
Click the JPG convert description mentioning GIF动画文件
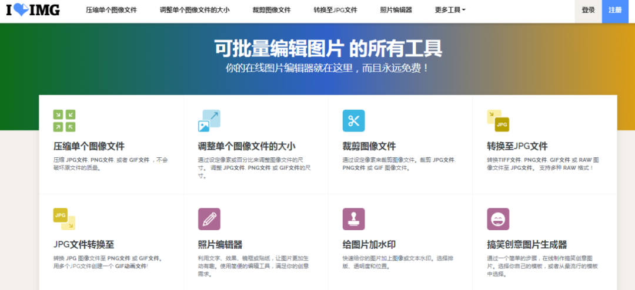click(108, 262)
